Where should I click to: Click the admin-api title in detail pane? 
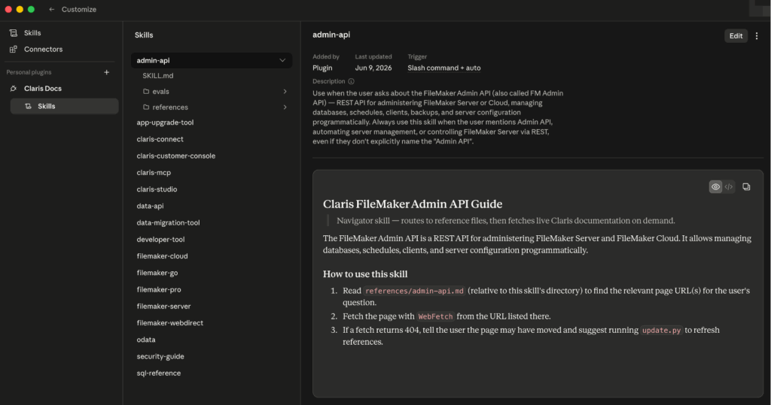pyautogui.click(x=331, y=35)
